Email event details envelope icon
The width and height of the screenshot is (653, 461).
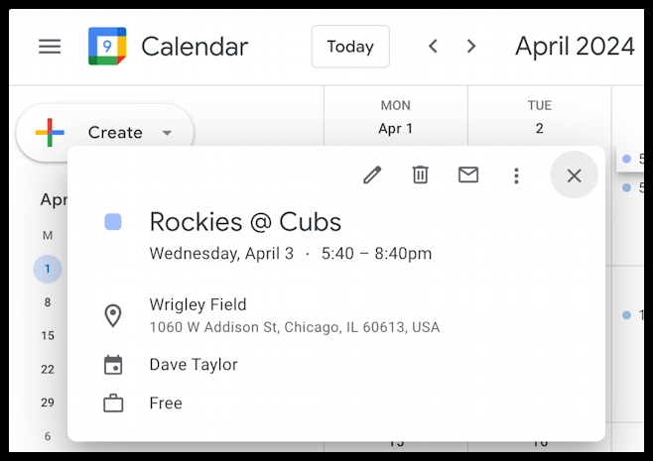point(468,174)
